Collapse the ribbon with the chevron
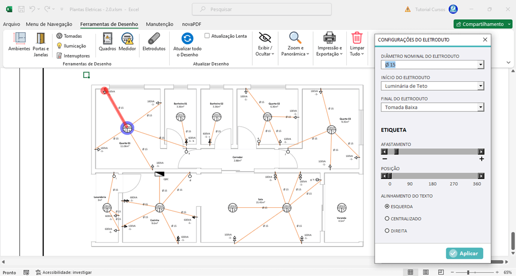 [508, 63]
